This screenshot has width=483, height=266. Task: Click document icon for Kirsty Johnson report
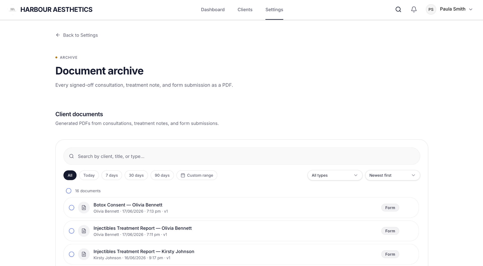(x=84, y=254)
